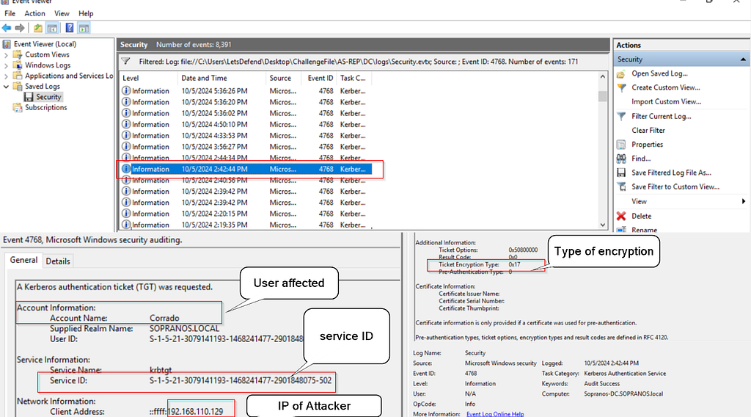Click service name value krbtgt
The height and width of the screenshot is (417, 751).
point(161,370)
